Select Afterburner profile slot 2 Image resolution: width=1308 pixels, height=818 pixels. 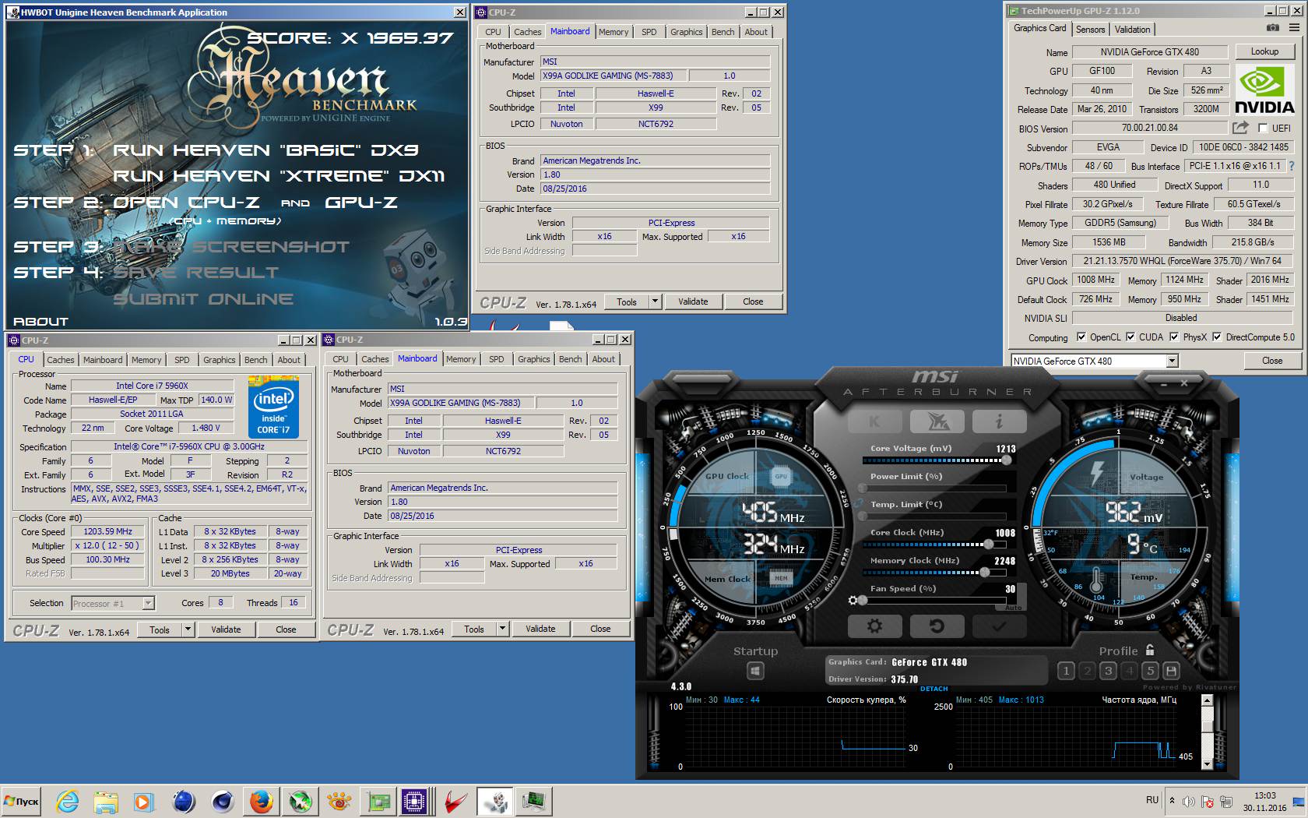point(1088,671)
